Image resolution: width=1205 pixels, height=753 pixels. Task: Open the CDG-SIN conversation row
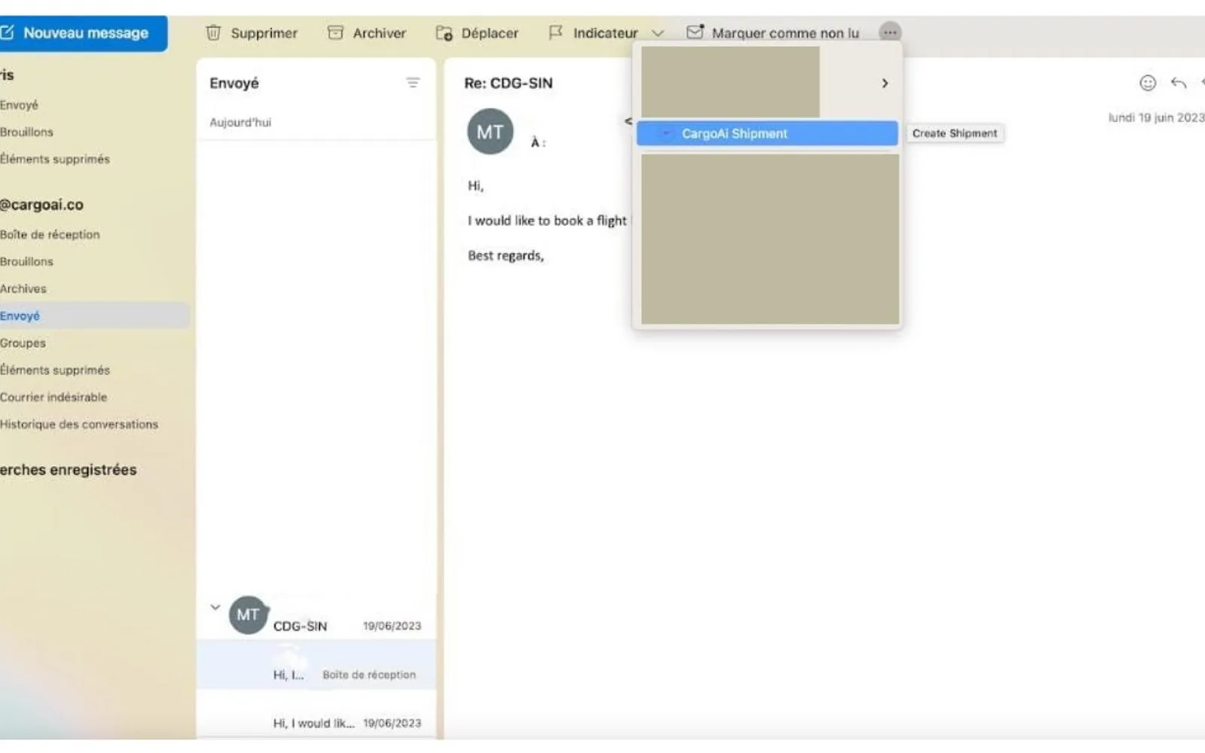(316, 616)
